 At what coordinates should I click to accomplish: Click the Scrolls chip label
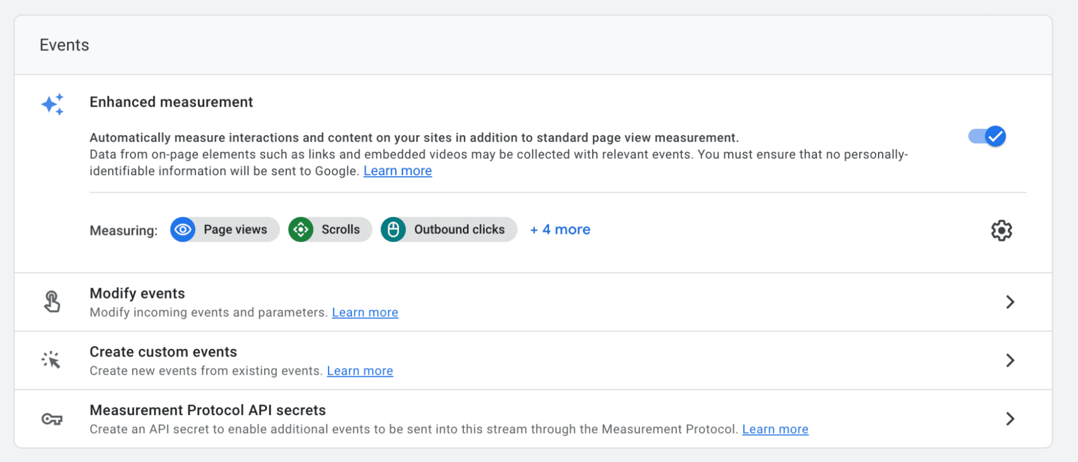click(340, 230)
